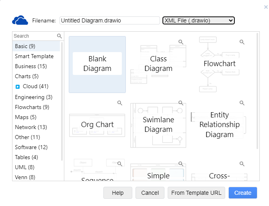Image resolution: width=269 pixels, height=206 pixels.
Task: Close the new diagram dialog
Action: [266, 7]
